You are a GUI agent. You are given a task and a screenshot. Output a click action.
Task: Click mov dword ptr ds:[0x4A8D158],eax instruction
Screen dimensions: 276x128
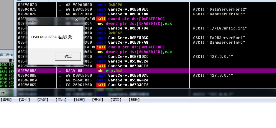click(x=134, y=52)
